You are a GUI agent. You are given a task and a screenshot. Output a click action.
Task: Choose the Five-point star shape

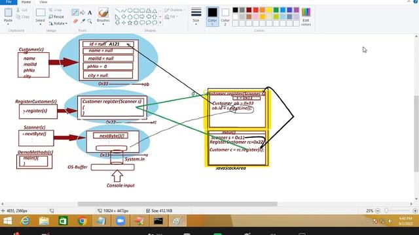pyautogui.click(x=130, y=23)
